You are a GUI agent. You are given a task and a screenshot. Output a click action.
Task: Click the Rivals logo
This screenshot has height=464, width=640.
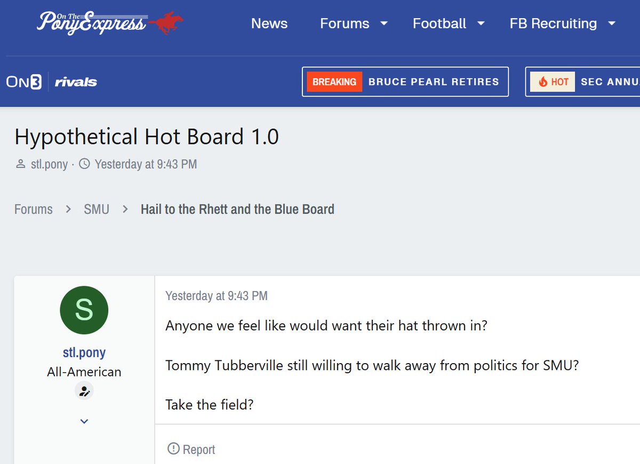click(x=76, y=82)
